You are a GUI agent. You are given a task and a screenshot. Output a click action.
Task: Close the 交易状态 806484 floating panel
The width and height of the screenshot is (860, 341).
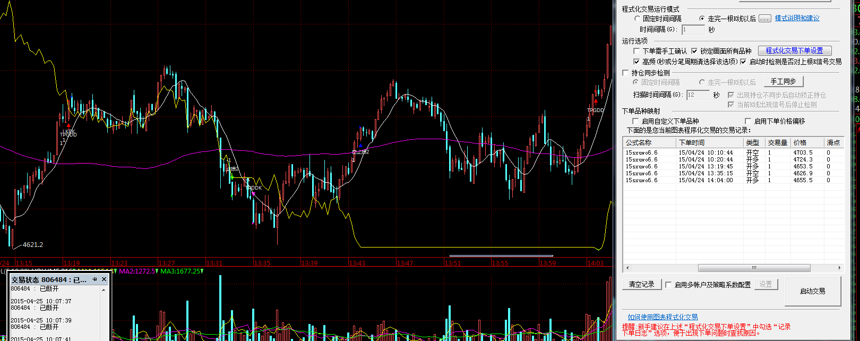[104, 279]
